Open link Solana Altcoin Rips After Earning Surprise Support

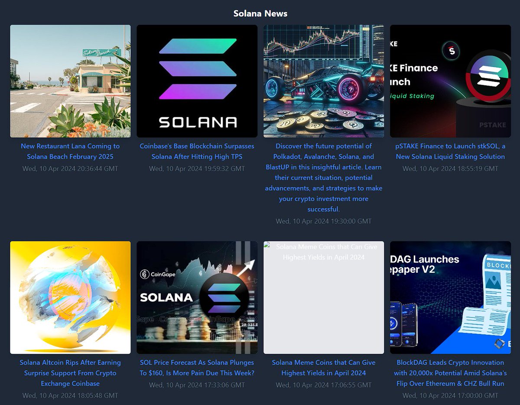70,373
